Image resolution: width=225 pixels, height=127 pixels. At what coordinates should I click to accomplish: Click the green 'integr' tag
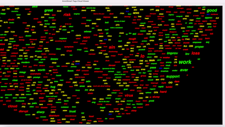(22, 72)
